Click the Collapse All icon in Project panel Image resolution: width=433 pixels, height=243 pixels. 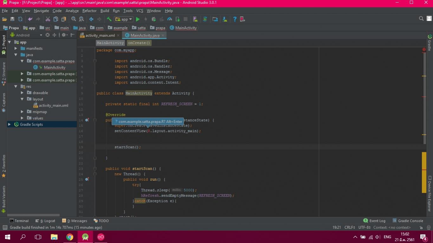click(x=54, y=35)
